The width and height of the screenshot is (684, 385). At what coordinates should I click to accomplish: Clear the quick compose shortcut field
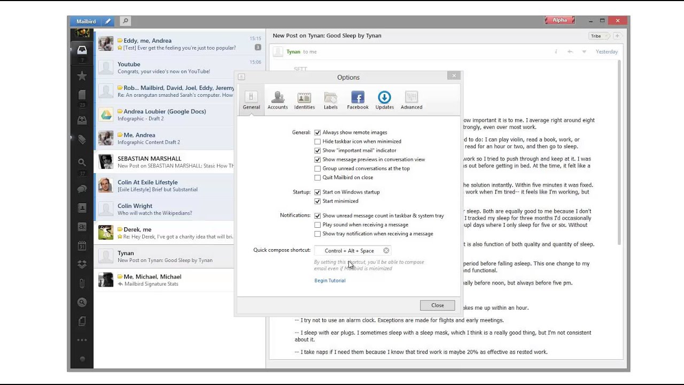tap(386, 251)
